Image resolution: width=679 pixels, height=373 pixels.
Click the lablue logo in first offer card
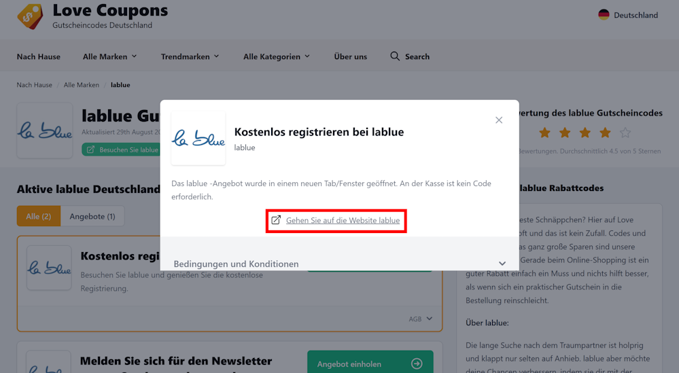(x=49, y=268)
